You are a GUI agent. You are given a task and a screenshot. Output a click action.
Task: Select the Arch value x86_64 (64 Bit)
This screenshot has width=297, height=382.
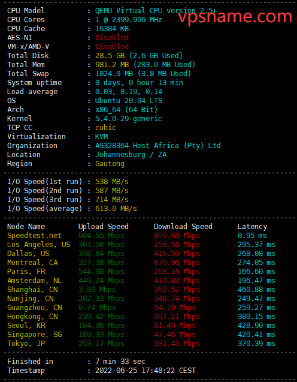pyautogui.click(x=126, y=110)
